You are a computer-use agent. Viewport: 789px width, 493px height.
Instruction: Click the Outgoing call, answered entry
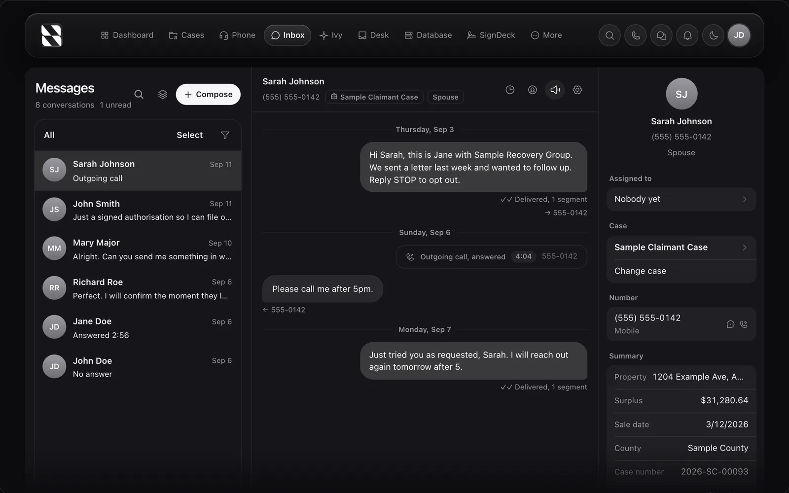click(x=491, y=257)
